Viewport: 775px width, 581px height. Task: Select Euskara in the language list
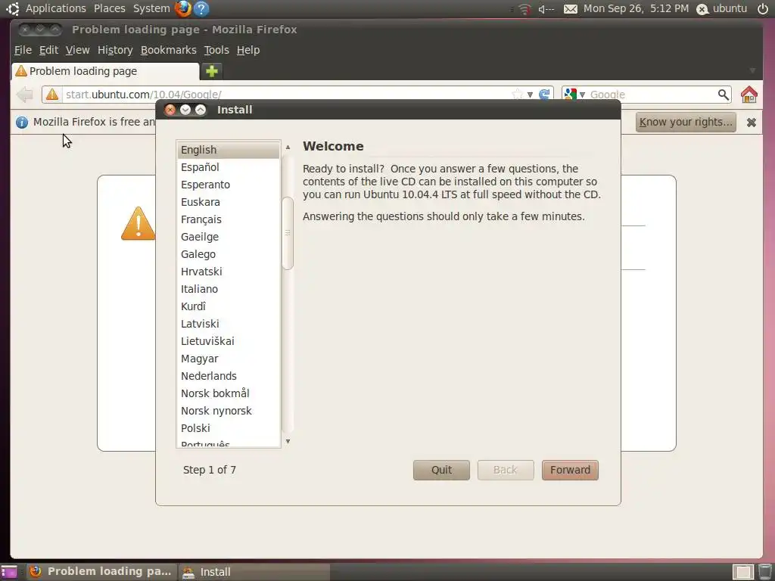(229, 201)
